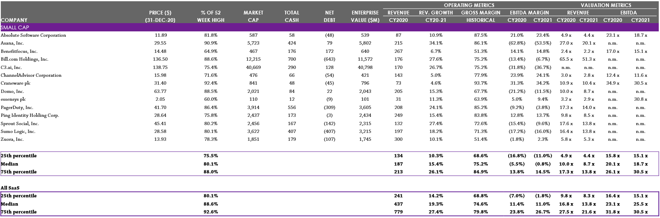Screen dimensions: 660x218
Task: Click essensys EBITDA CY2021 multiple 30.8 x
Action: 640,100
